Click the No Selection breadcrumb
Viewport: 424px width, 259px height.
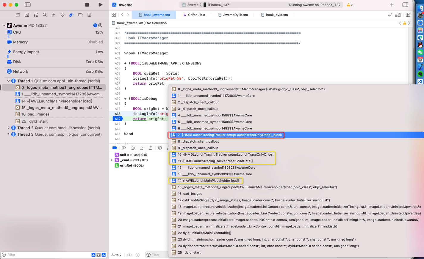point(157,23)
